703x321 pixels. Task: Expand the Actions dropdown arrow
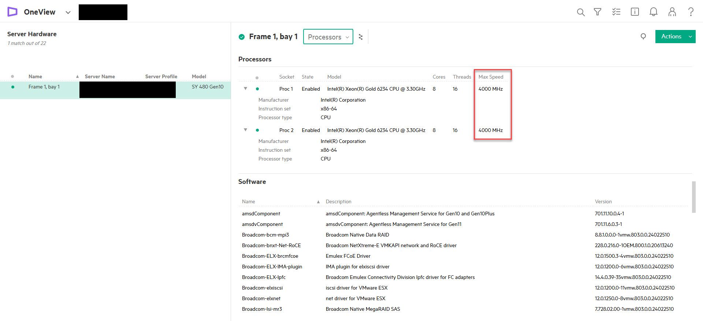[691, 37]
